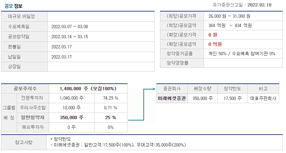Click the 대규모 IR일정 label cell

25,16
